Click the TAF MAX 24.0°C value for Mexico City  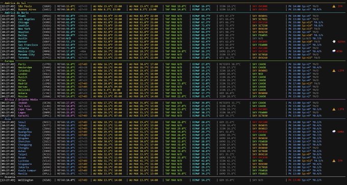pos(176,51)
